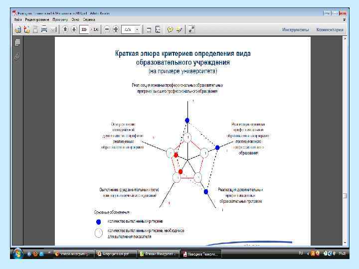Screen dimensions: 359x269
Task: Switch to the PowerPoint taskbar window
Action: pos(116,254)
